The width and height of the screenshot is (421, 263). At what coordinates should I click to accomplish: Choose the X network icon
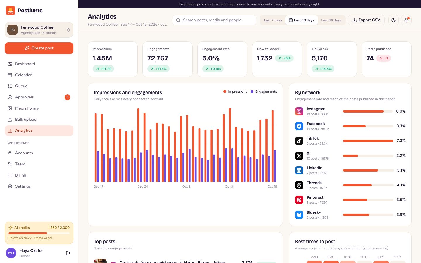[x=299, y=156]
